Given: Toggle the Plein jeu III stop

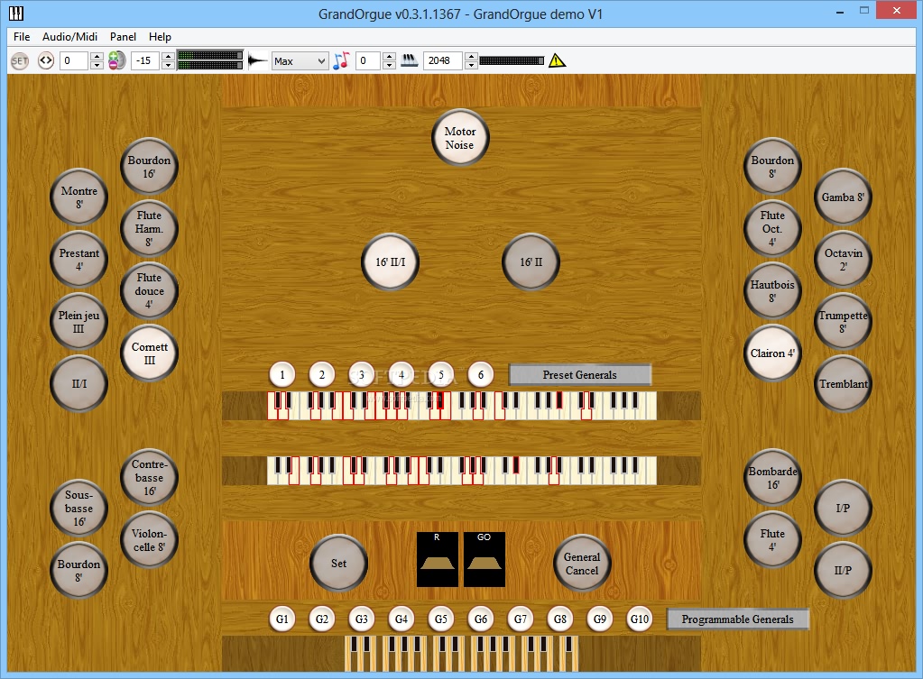Looking at the screenshot, I should tap(78, 322).
